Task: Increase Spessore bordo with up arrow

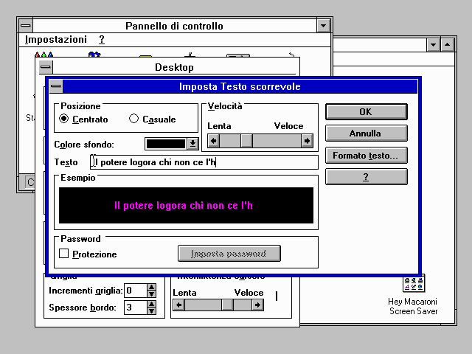Action: [x=152, y=304]
